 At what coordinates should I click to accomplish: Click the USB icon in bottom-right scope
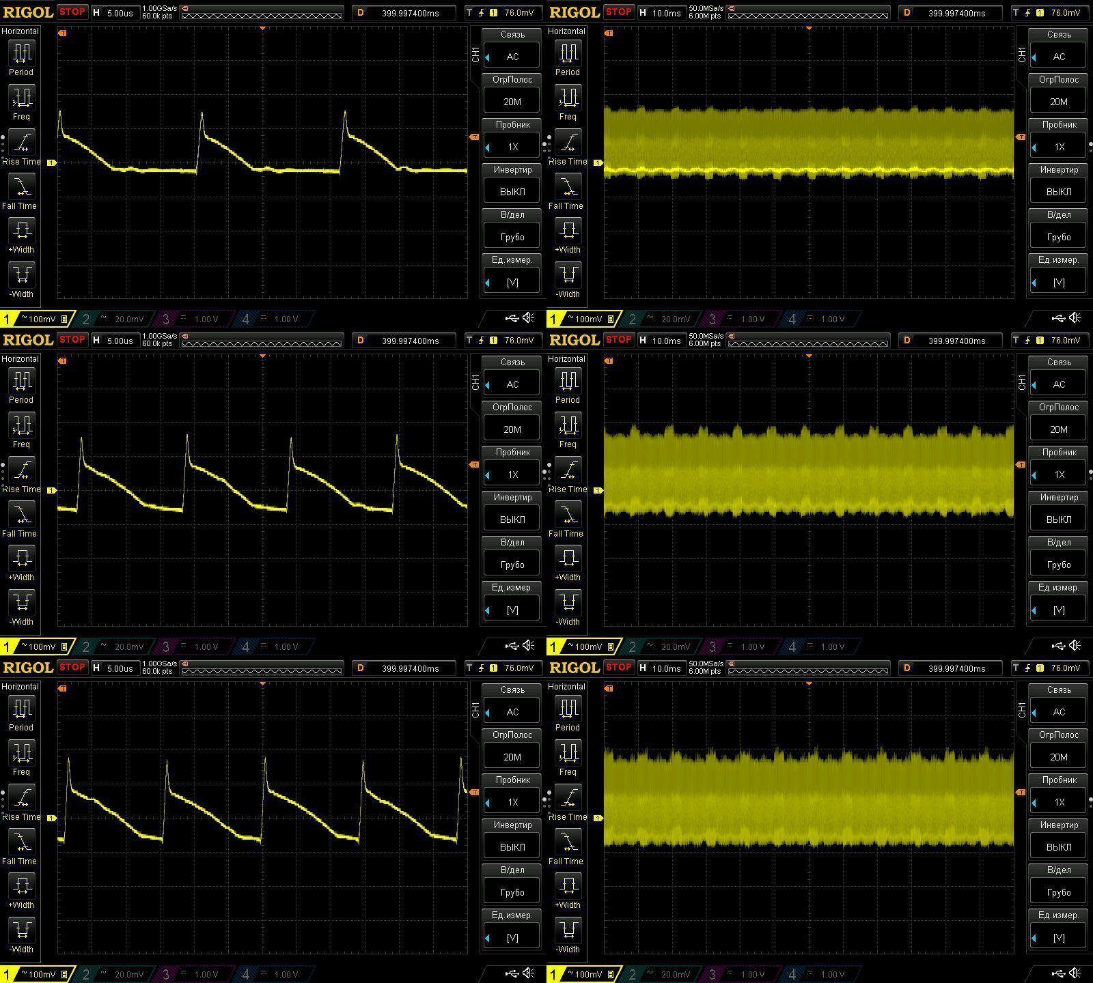point(1058,973)
